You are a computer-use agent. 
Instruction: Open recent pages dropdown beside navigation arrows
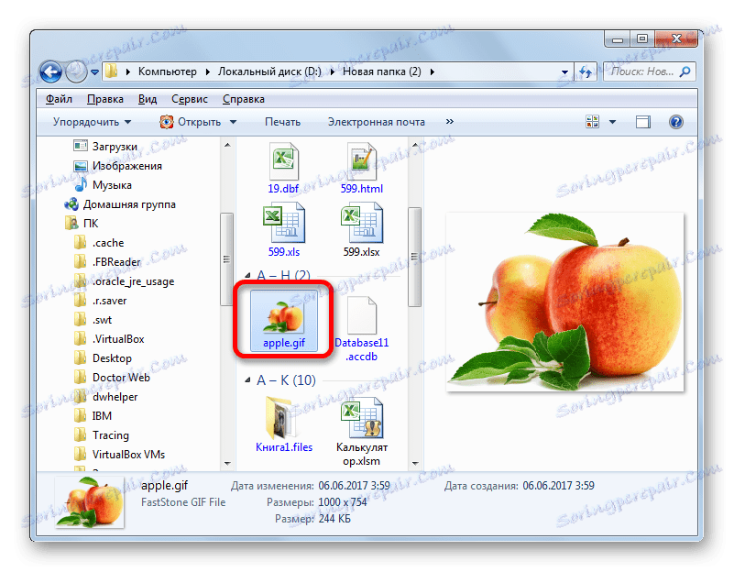95,72
